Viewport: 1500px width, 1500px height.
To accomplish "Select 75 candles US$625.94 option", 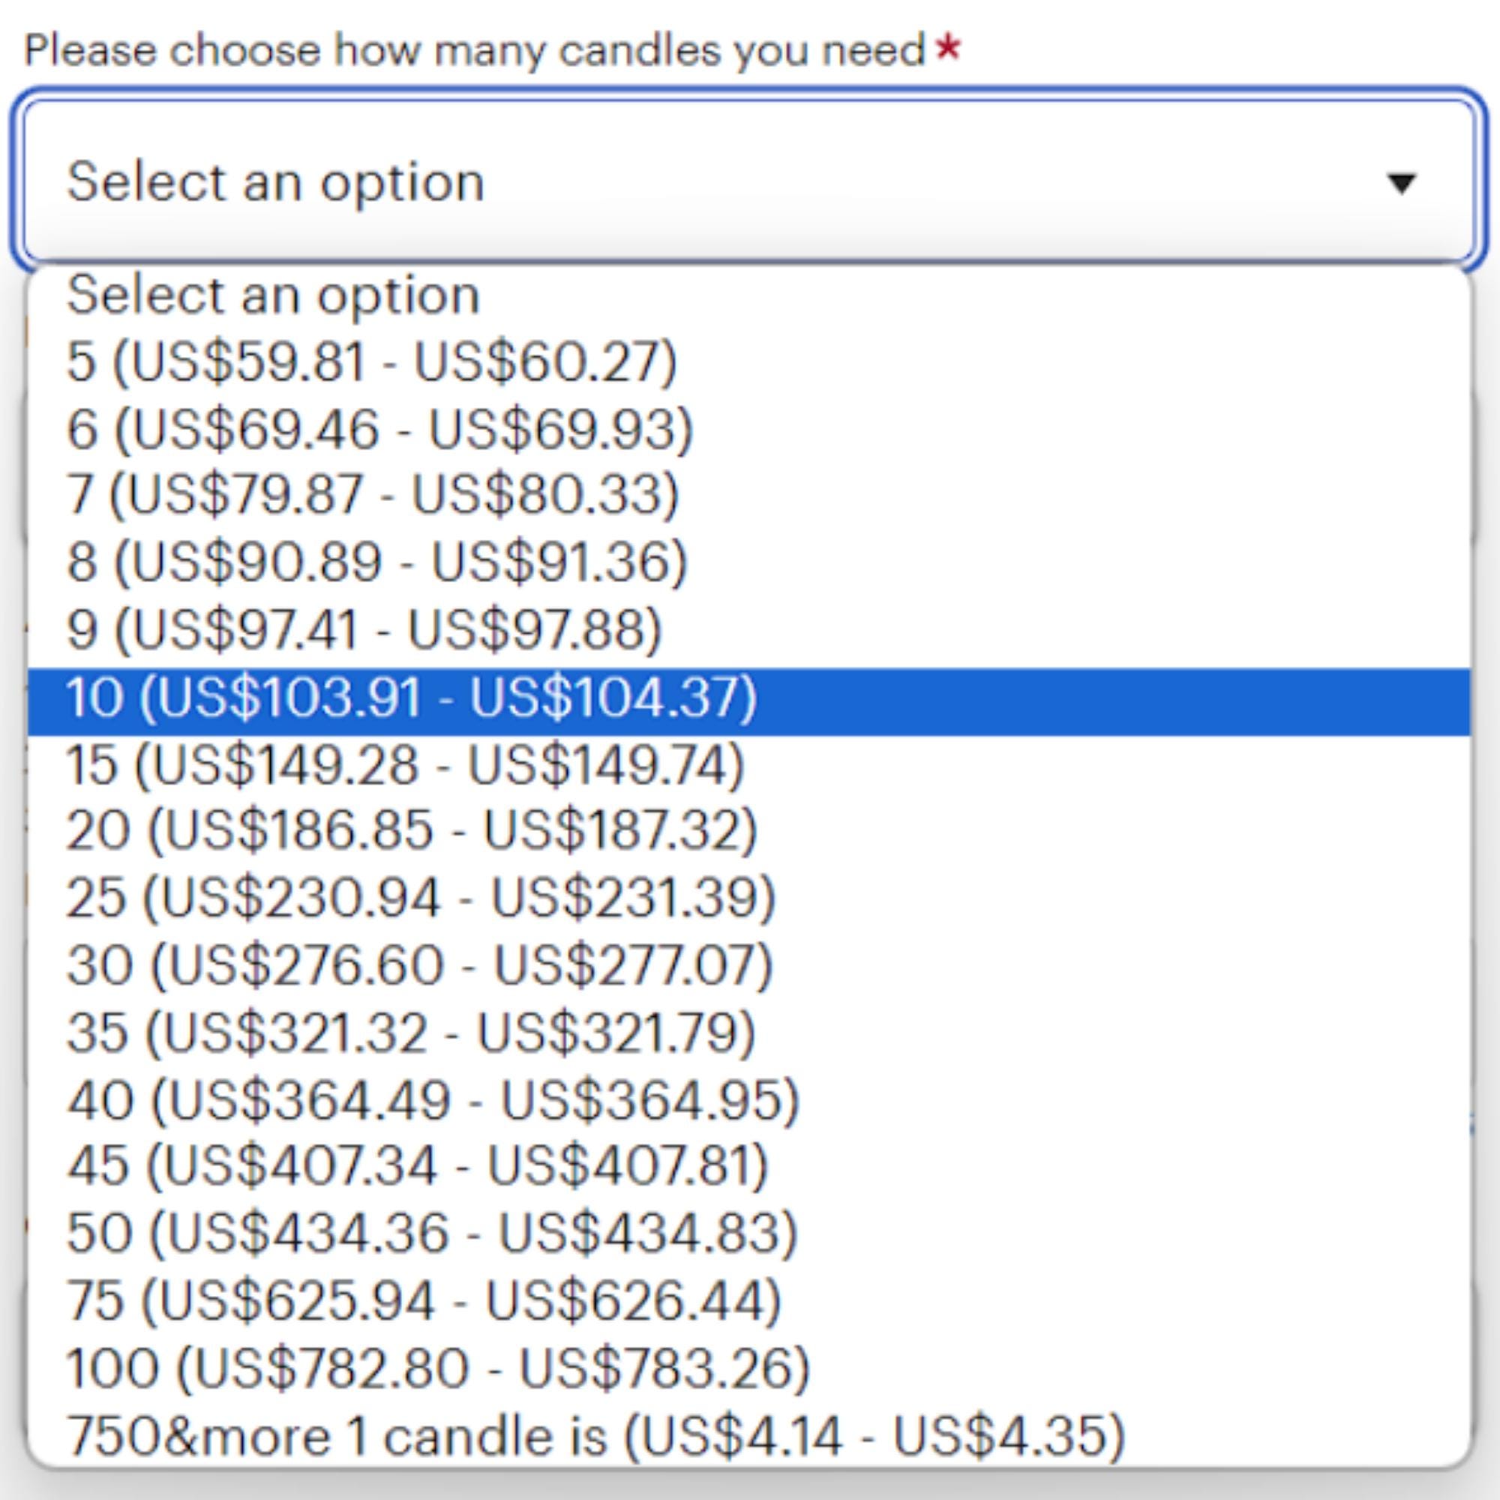I will pos(424,1300).
